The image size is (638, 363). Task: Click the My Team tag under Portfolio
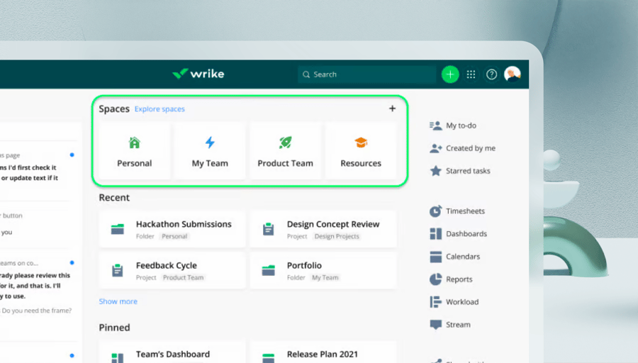pos(325,277)
